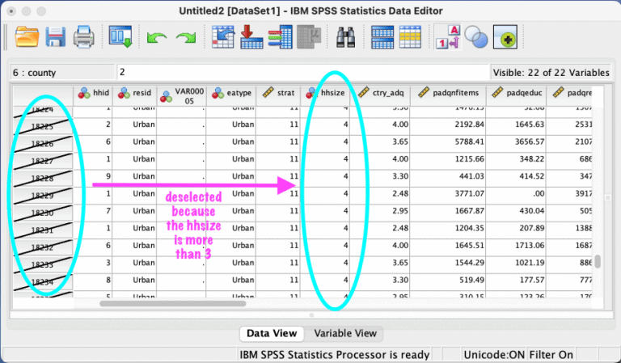This screenshot has height=363, width=621.
Task: Redo the action with the right arrow
Action: click(186, 38)
